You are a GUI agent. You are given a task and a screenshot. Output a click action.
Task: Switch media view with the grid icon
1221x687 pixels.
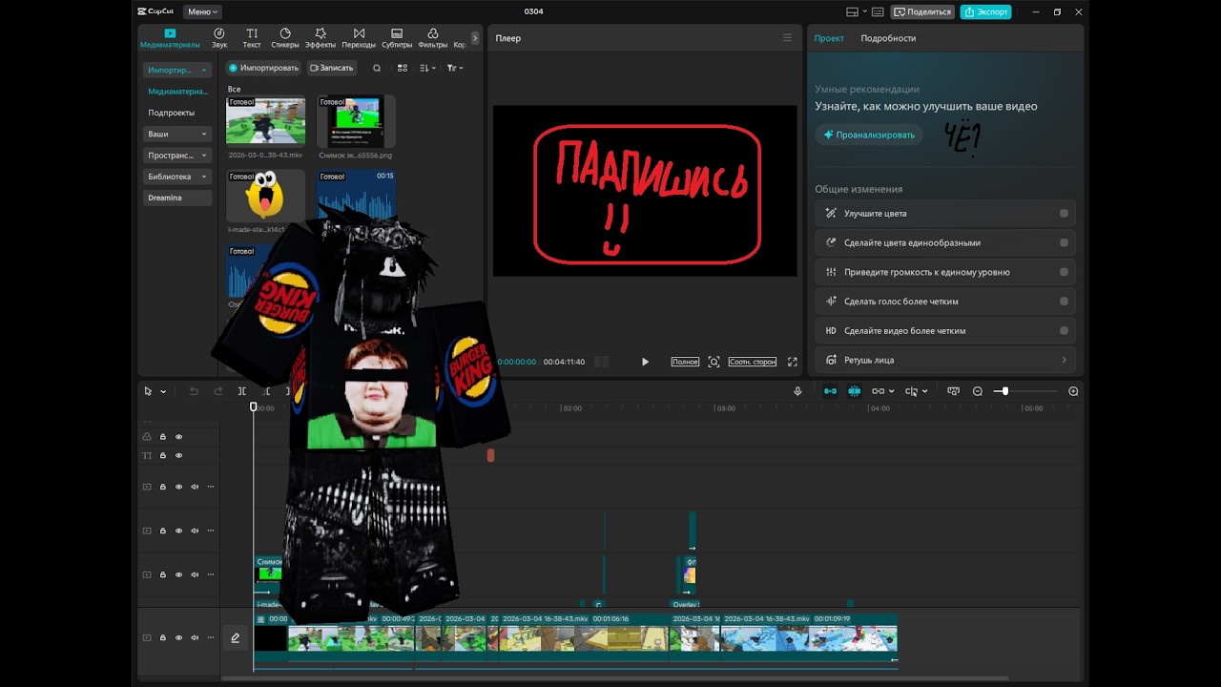(403, 68)
